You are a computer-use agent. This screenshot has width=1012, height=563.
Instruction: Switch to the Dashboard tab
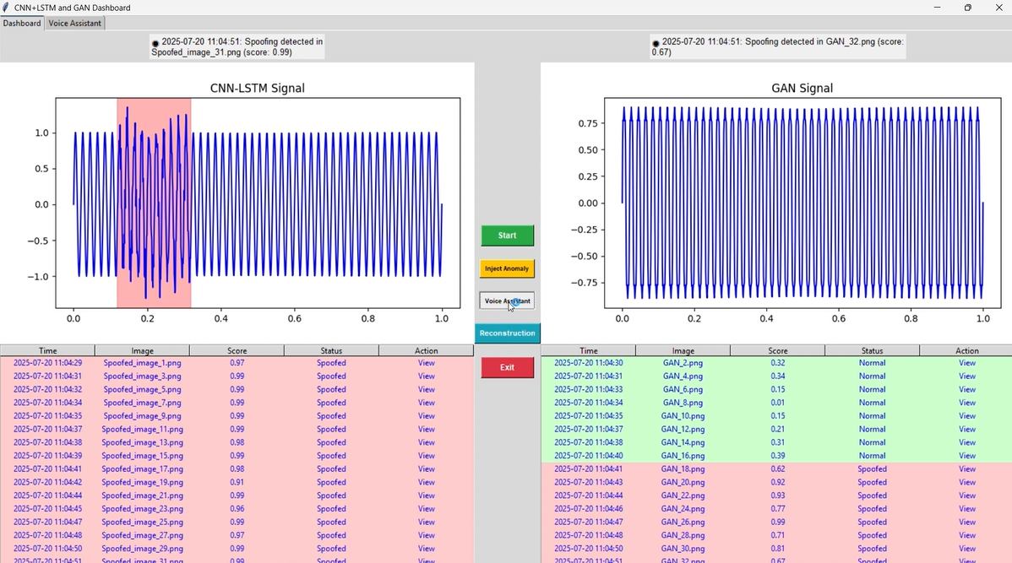(x=22, y=24)
